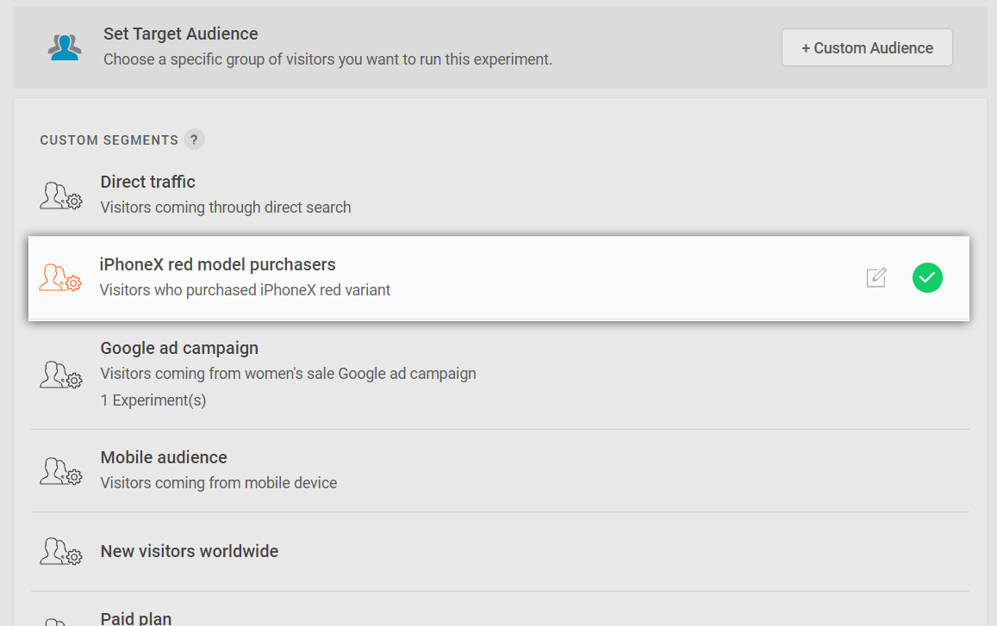Click the Set Target Audience people icon
The width and height of the screenshot is (997, 626).
pos(65,47)
